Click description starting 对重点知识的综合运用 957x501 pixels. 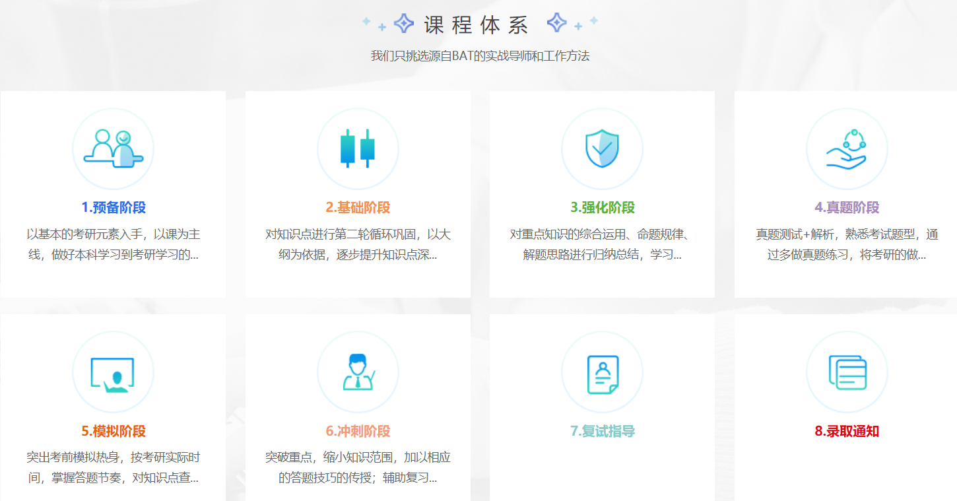pos(603,245)
